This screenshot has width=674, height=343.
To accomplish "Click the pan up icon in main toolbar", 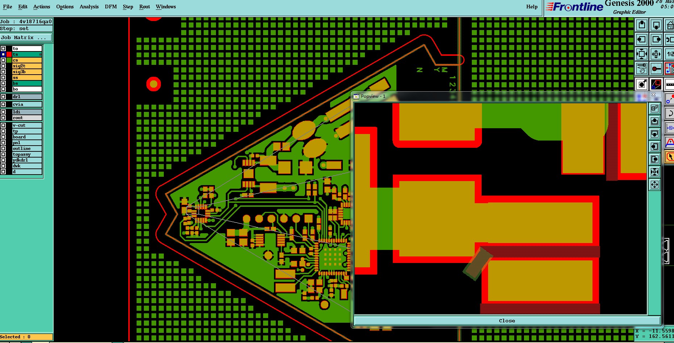I will pos(642,25).
